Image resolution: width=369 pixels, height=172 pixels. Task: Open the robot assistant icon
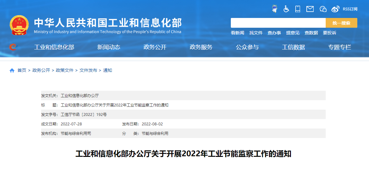[x=274, y=9]
